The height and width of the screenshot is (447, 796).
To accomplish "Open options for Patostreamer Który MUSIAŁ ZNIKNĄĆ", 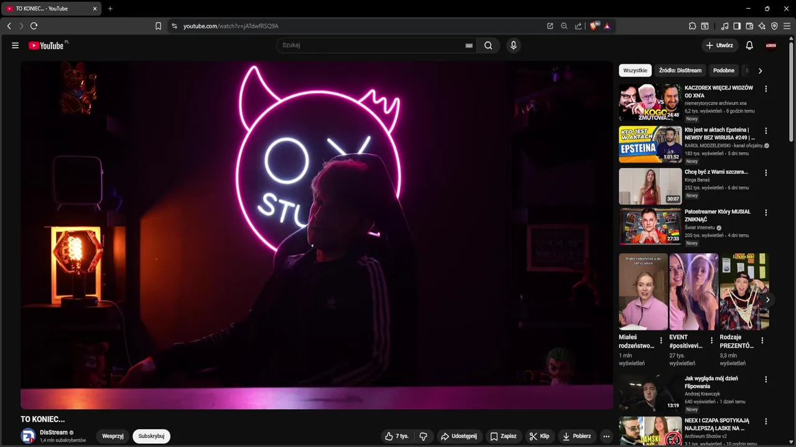I will coord(766,212).
